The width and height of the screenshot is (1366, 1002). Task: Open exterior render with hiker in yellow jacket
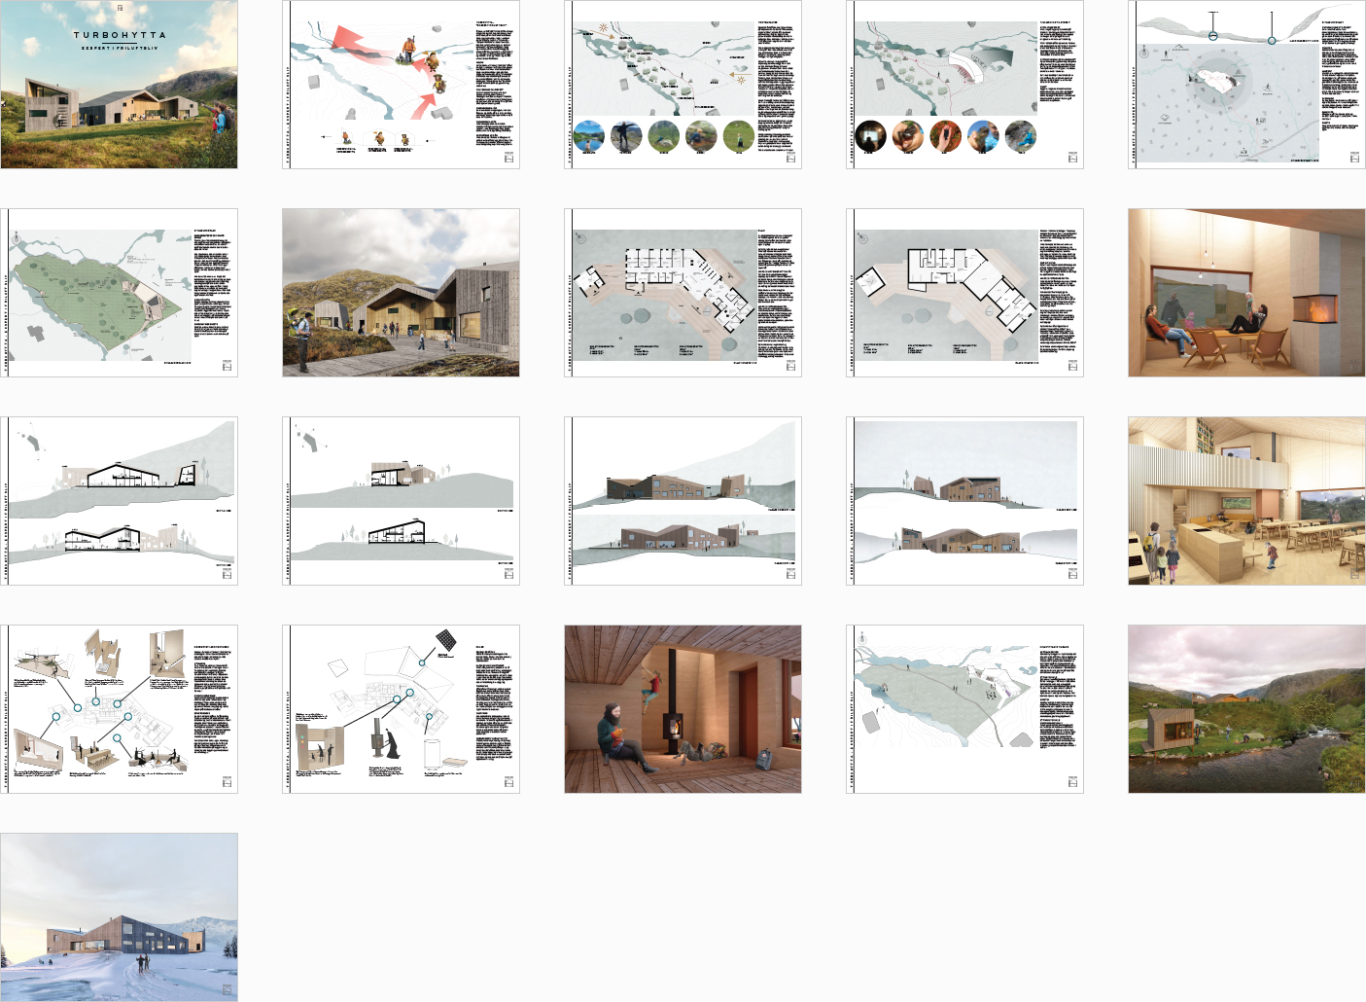coord(401,293)
